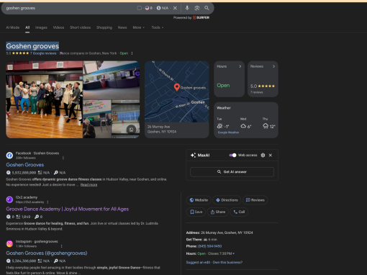
Task: Toggle the MaxAI Web access switch
Action: (232, 155)
